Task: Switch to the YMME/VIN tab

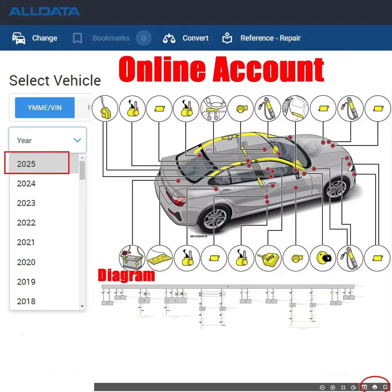Action: pos(45,107)
